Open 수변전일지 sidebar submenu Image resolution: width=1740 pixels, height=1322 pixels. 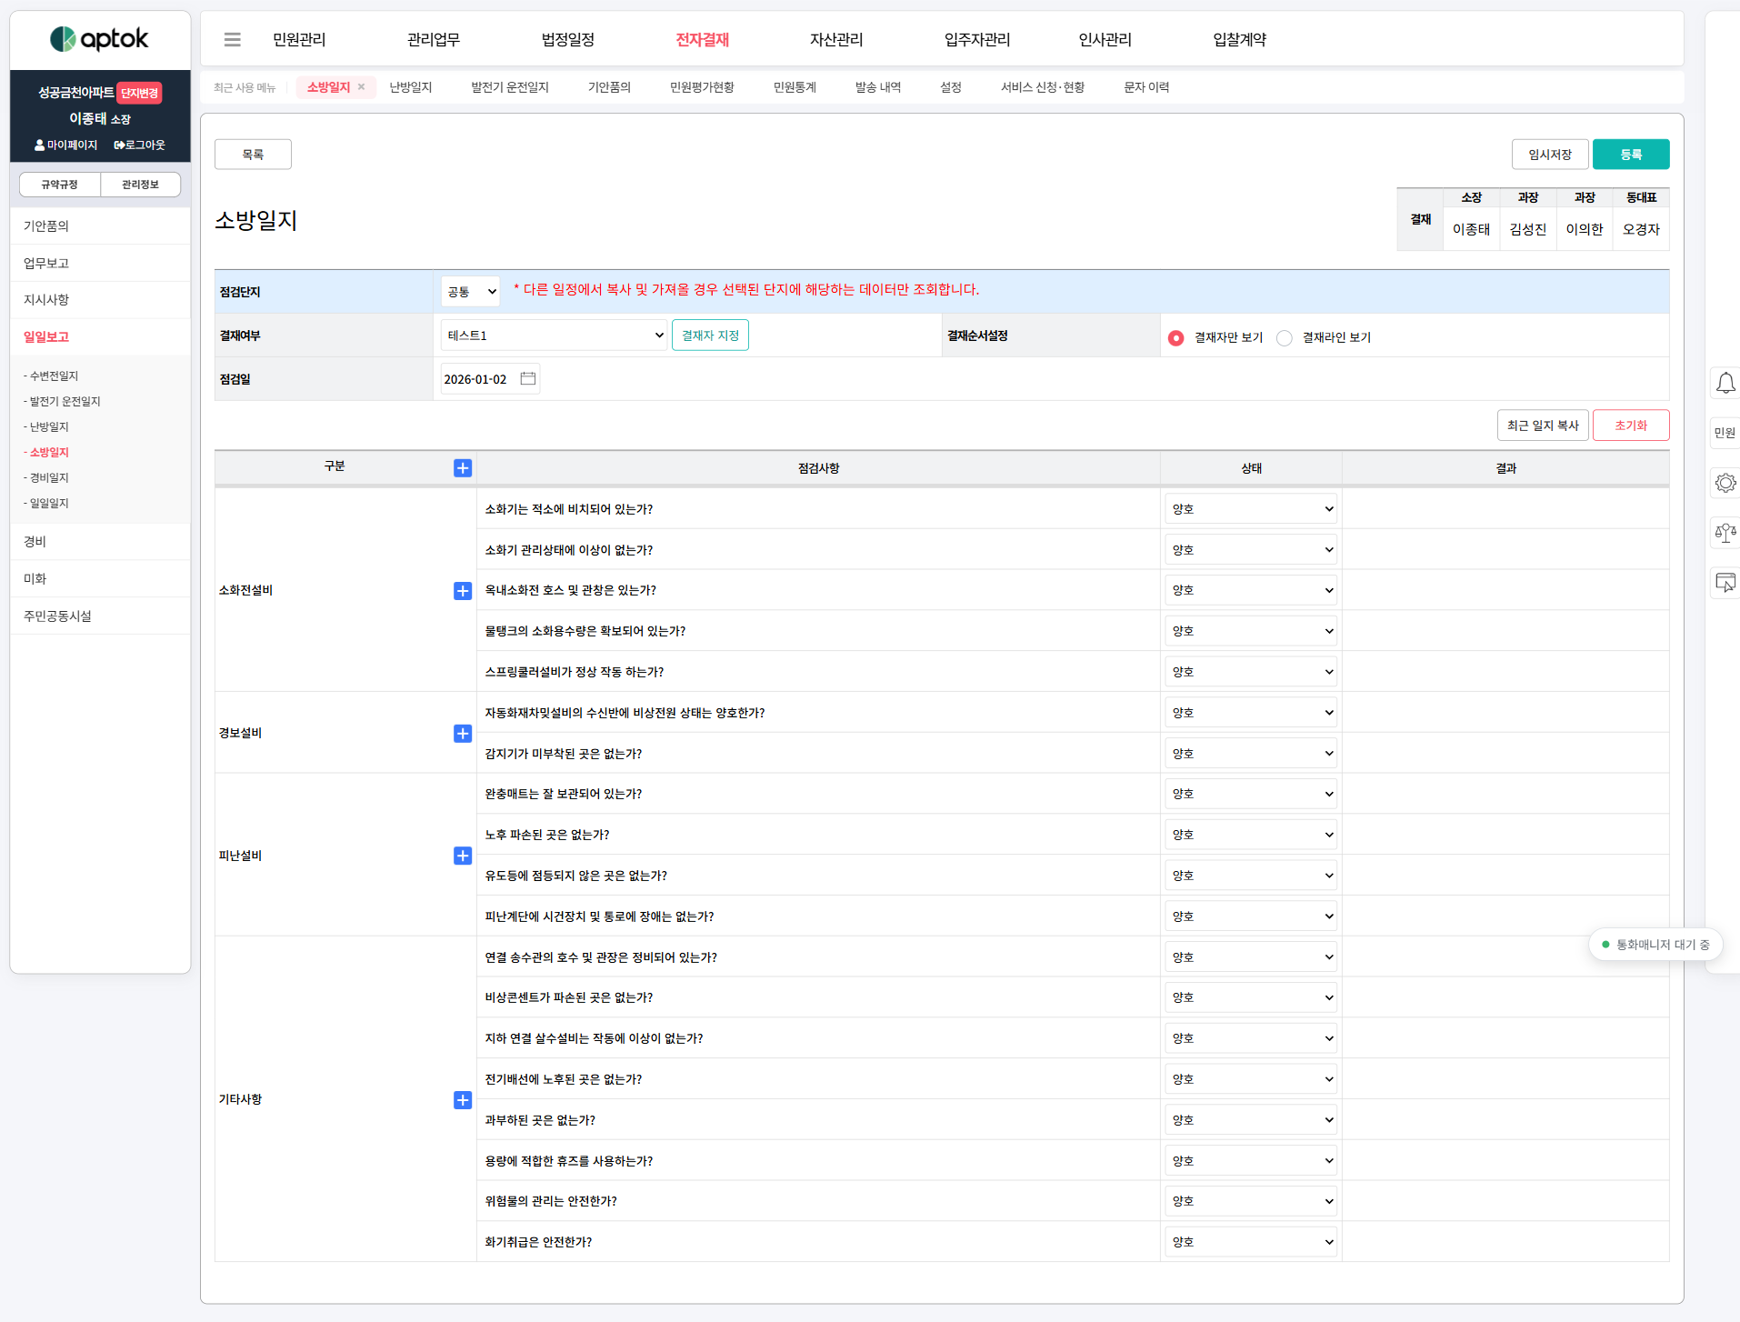click(x=51, y=376)
